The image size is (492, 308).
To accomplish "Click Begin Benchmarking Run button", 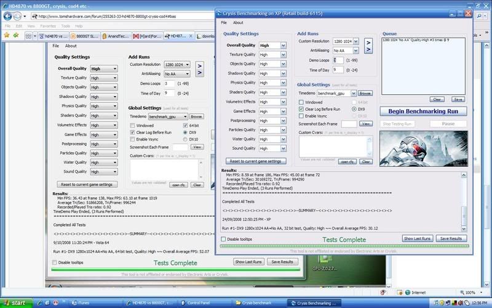I will pos(423,111).
